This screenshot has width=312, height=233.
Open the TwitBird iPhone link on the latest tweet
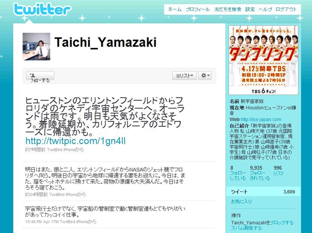[61, 150]
